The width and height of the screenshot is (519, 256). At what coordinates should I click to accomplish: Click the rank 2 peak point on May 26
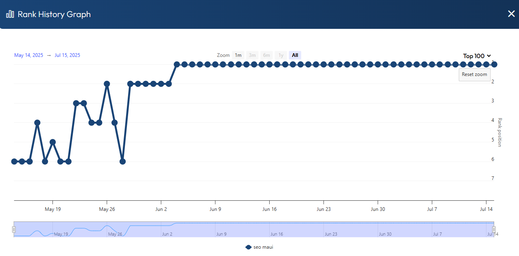tap(107, 84)
